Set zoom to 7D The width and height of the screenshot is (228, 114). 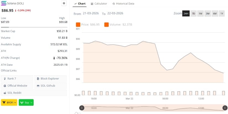point(193,14)
